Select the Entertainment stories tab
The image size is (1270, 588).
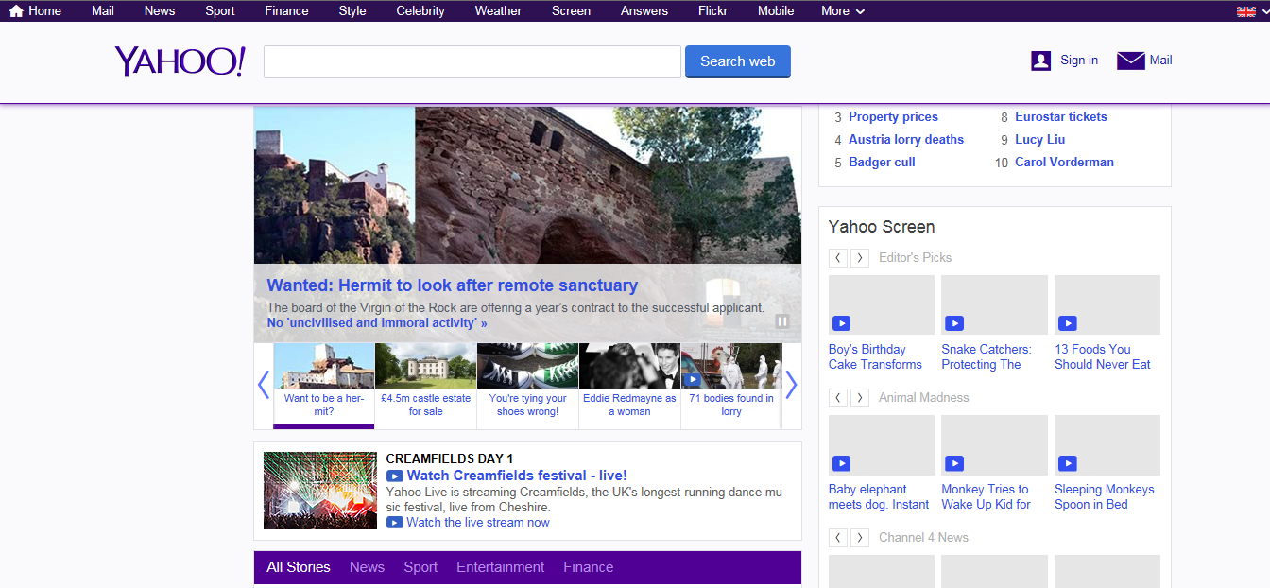pos(501,567)
